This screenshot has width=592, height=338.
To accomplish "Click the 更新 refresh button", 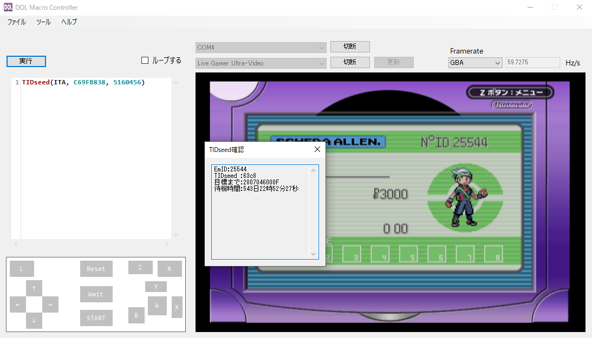I will pos(394,62).
